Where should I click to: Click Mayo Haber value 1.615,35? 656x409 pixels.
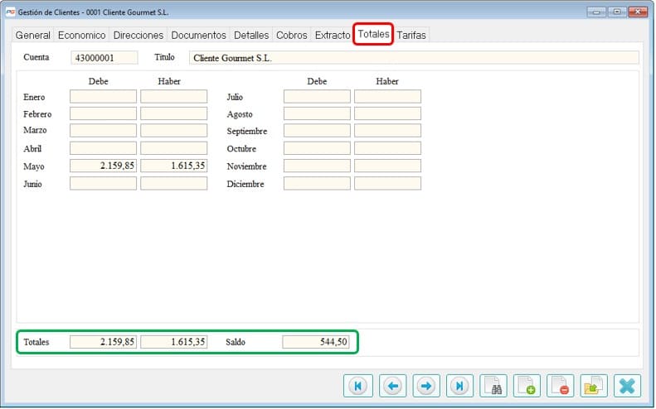coord(173,166)
